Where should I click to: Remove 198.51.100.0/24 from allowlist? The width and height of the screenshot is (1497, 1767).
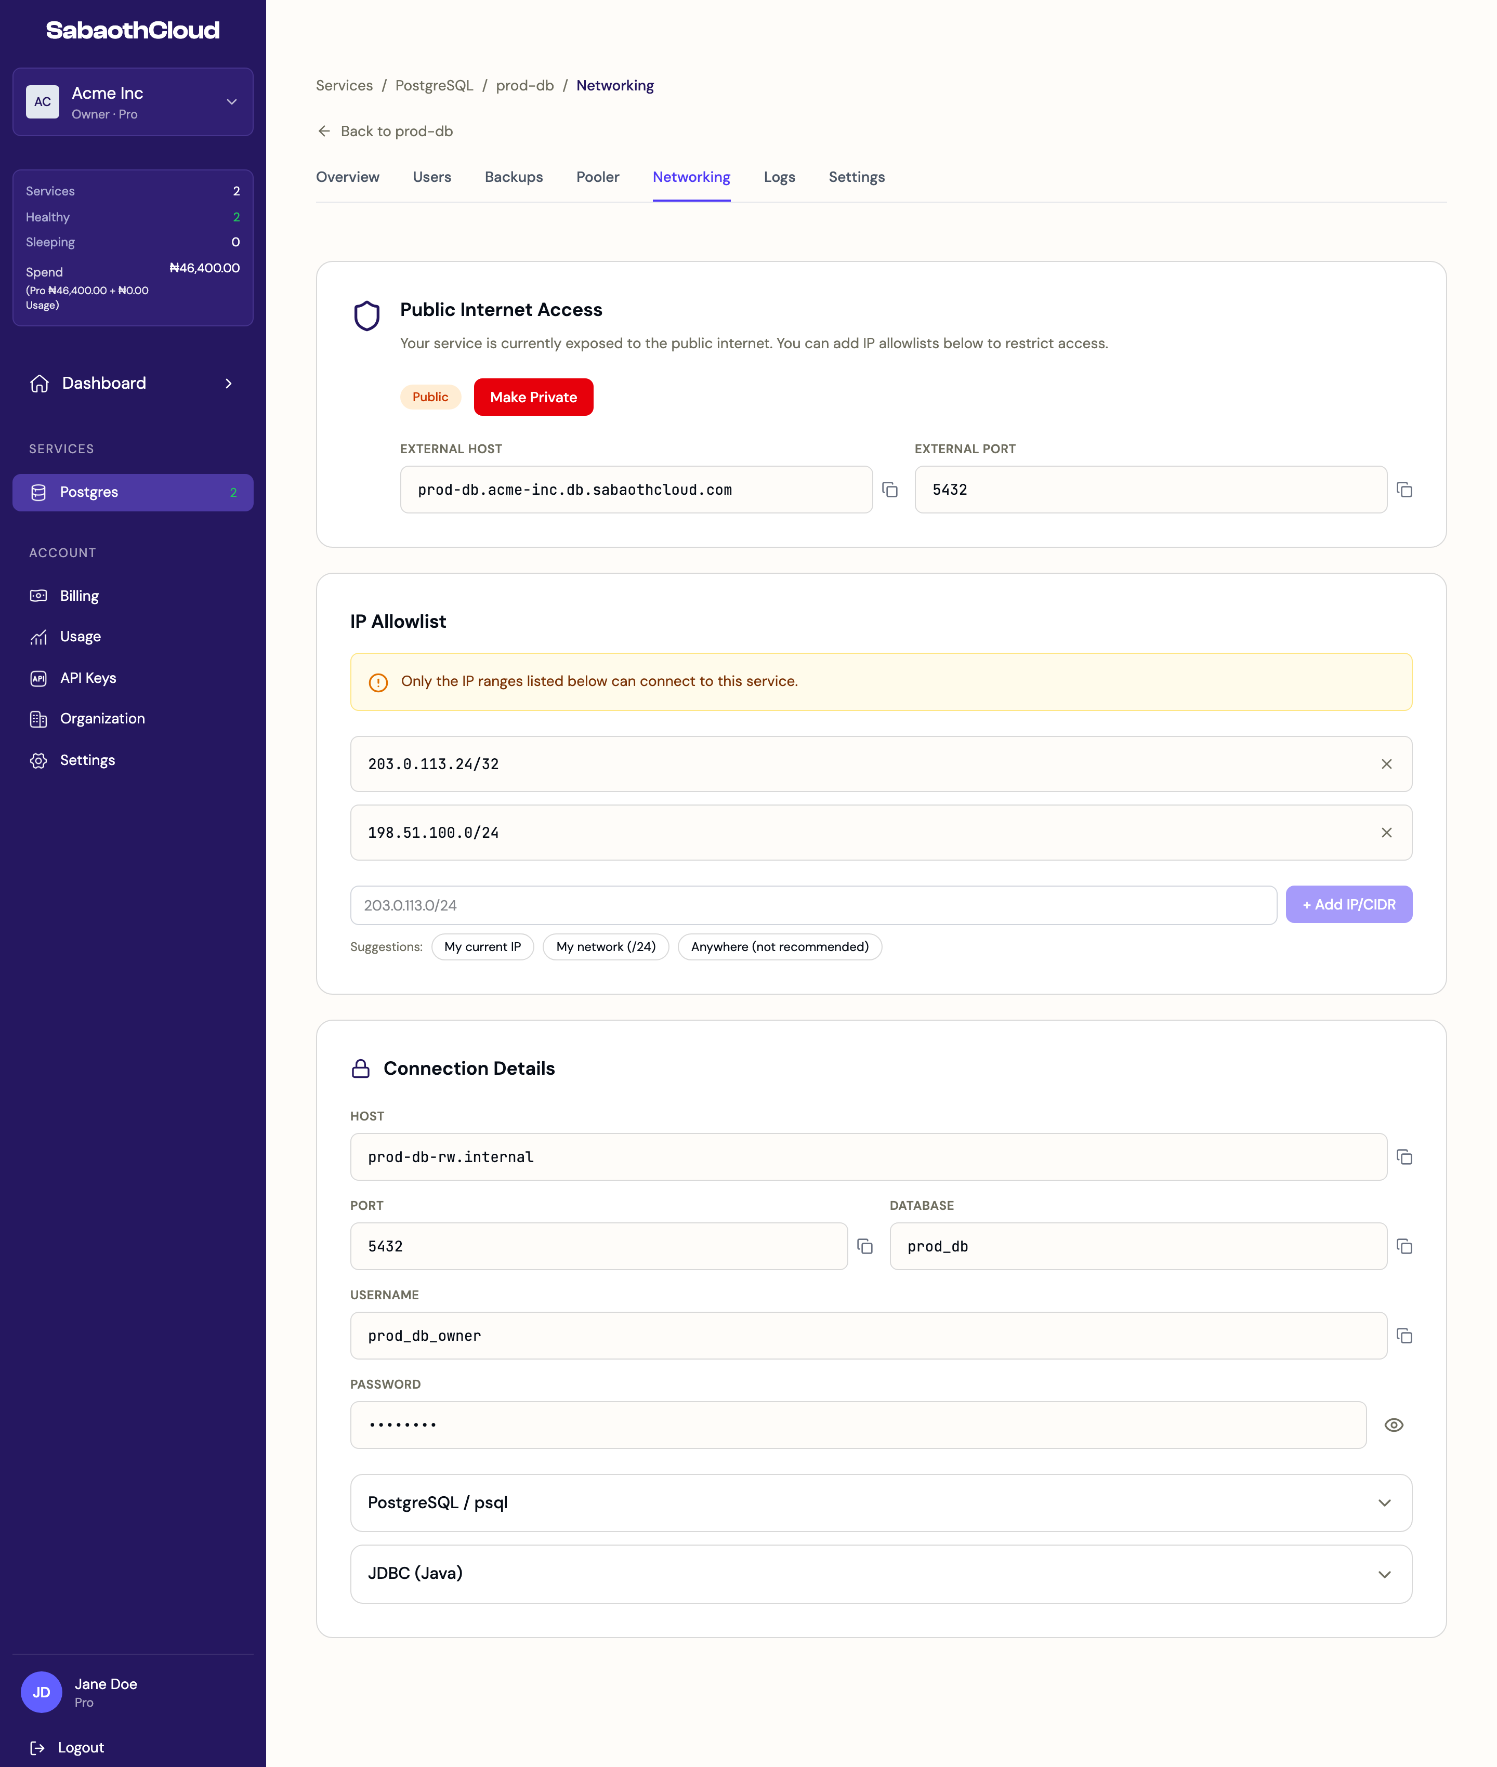click(x=1387, y=833)
